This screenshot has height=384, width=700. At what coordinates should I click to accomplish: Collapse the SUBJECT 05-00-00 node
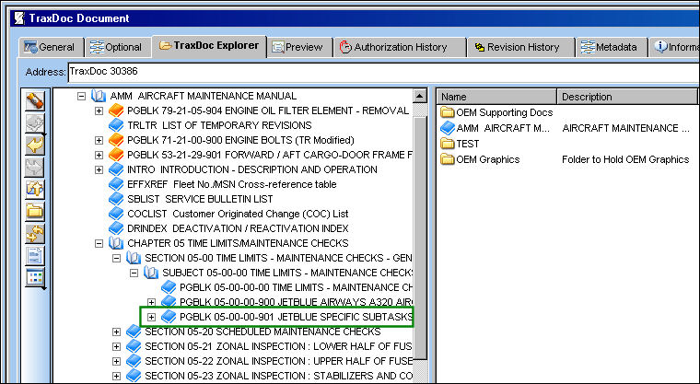(134, 273)
